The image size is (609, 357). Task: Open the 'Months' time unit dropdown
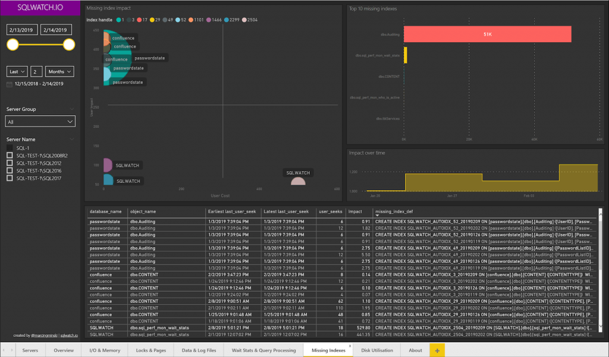(59, 71)
